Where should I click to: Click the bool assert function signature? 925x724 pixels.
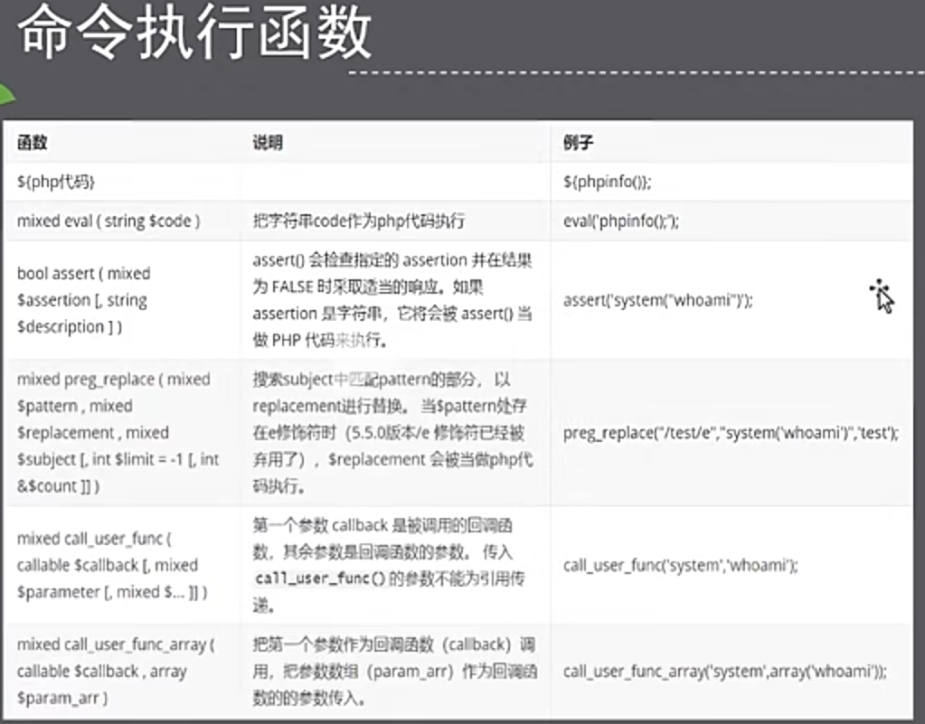coord(83,300)
